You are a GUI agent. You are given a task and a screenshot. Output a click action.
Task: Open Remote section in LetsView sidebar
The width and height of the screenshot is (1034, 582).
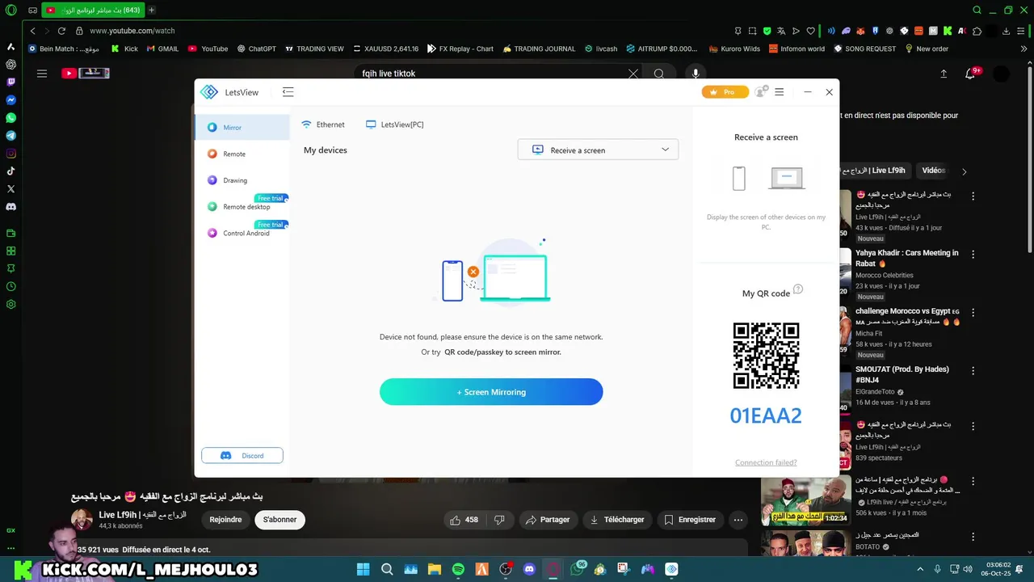242,154
